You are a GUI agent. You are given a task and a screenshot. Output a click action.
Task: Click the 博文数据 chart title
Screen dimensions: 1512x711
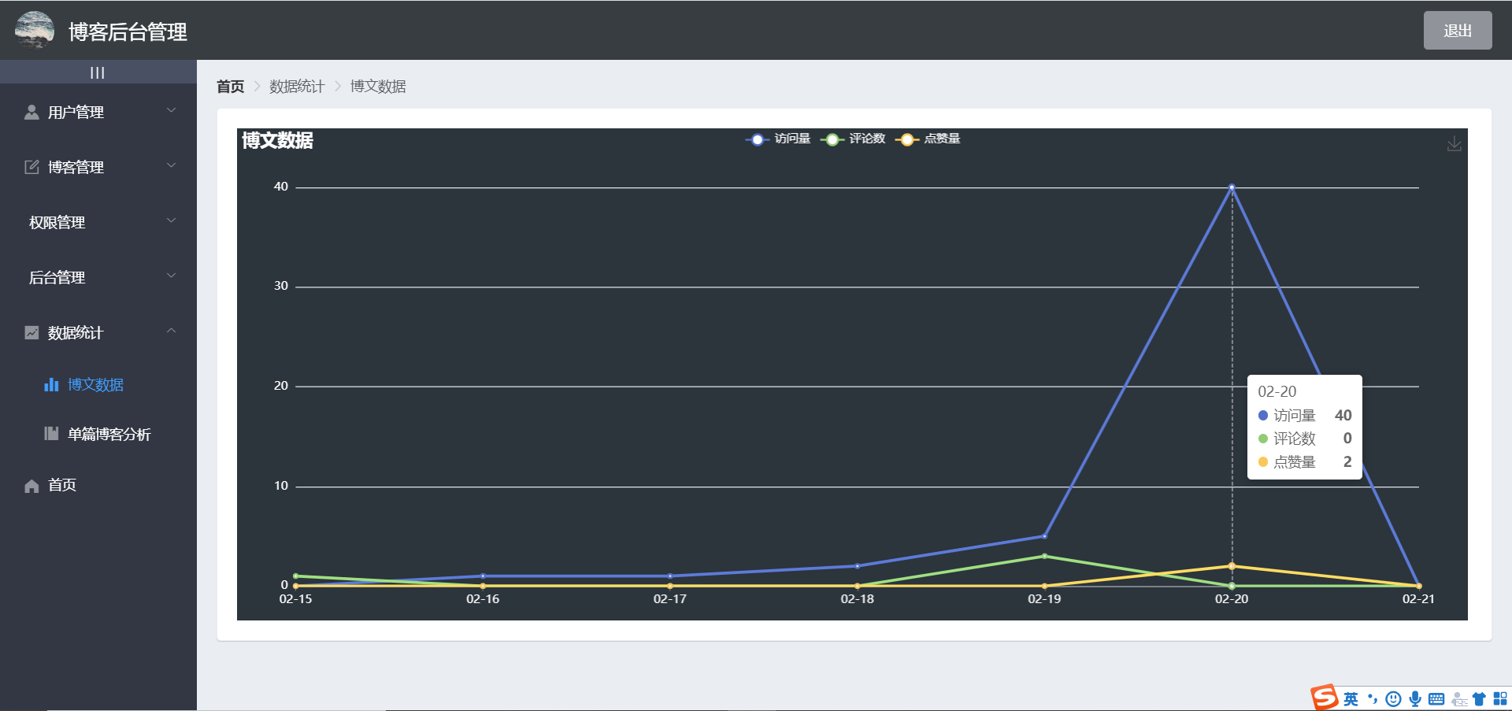click(x=277, y=140)
